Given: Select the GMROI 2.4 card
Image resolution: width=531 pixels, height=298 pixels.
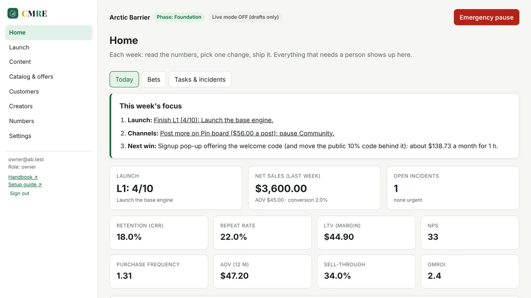Looking at the screenshot, I should pyautogui.click(x=470, y=272).
